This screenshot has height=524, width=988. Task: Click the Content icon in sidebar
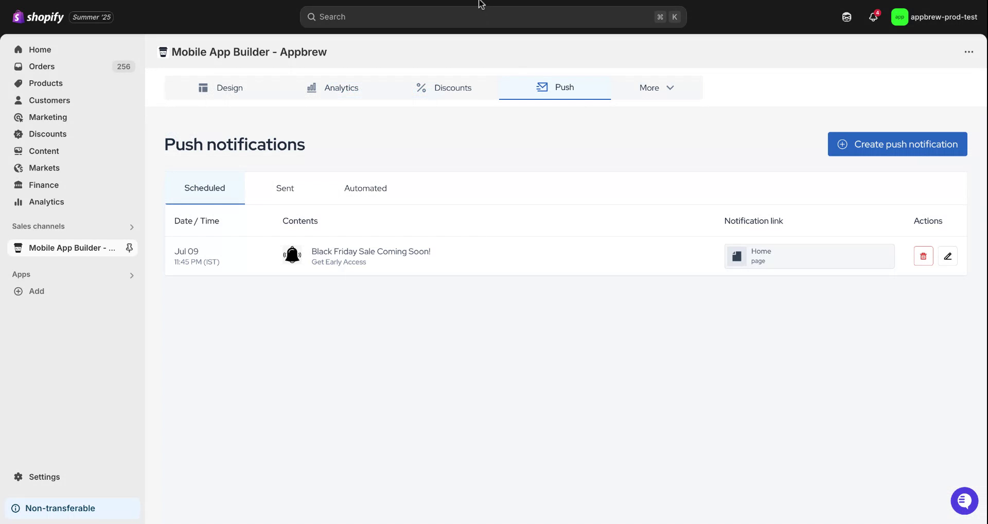point(19,151)
